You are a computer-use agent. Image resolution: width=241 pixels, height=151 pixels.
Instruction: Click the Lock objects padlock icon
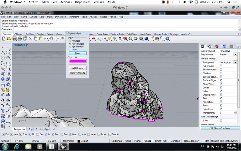click(x=120, y=39)
